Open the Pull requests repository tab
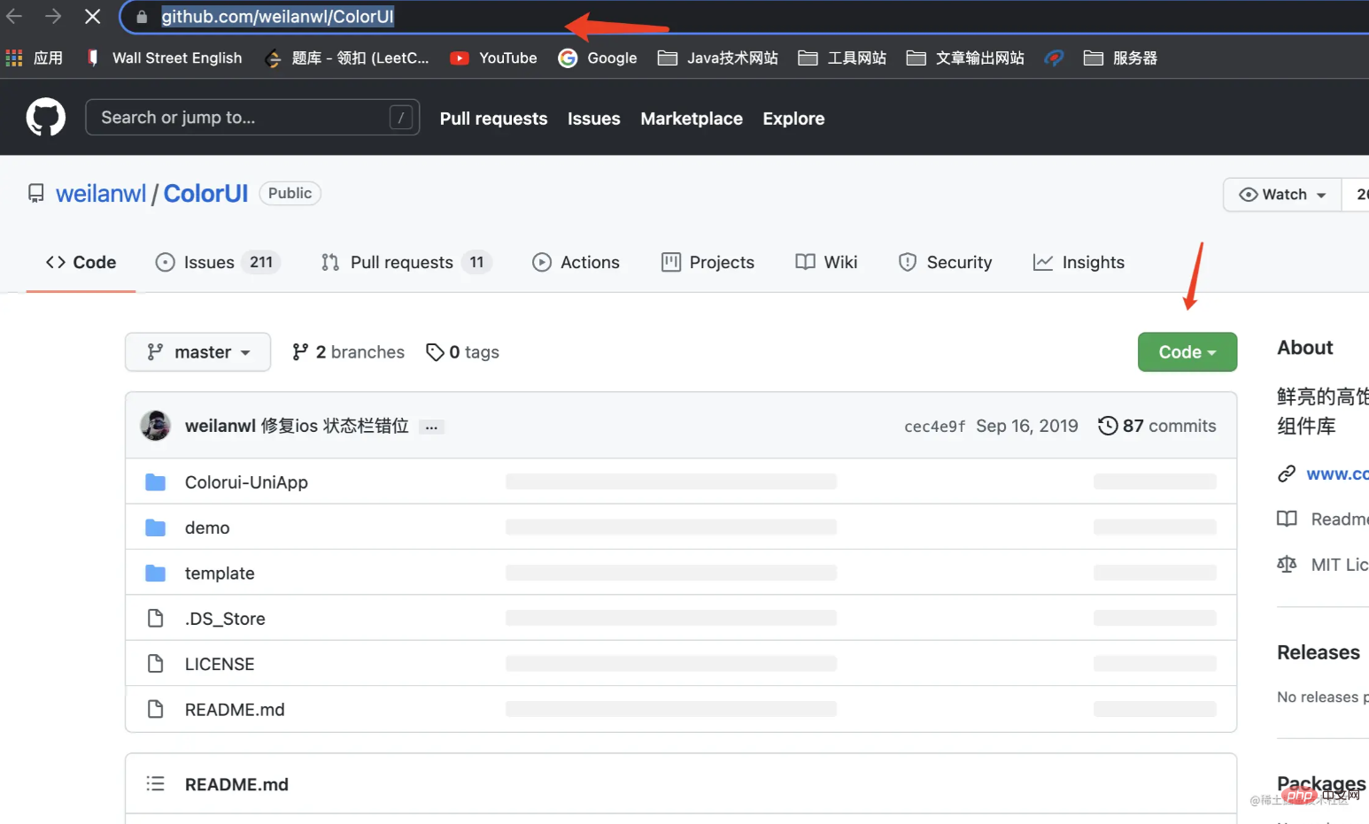1369x824 pixels. click(x=406, y=262)
